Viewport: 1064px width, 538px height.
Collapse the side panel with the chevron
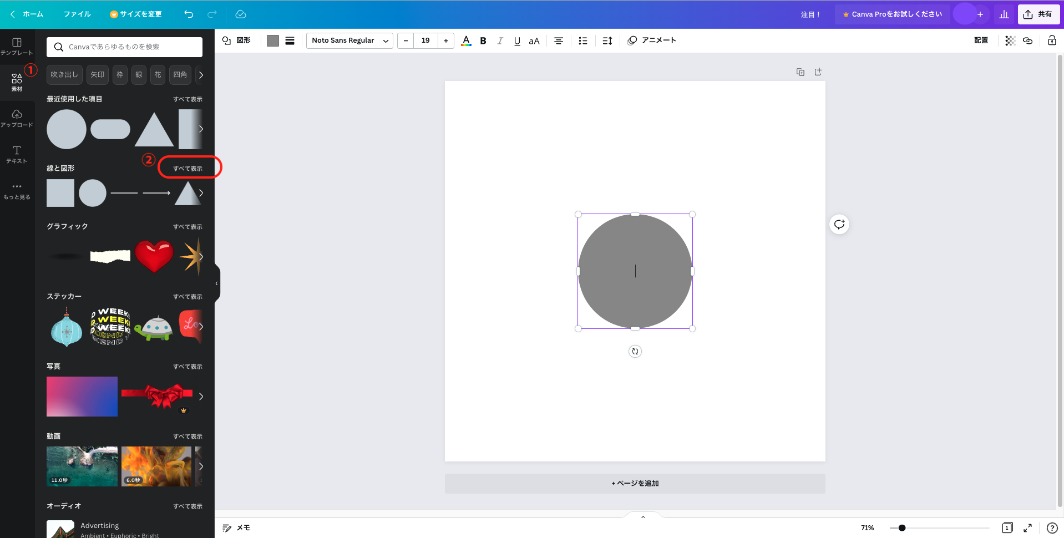point(216,283)
